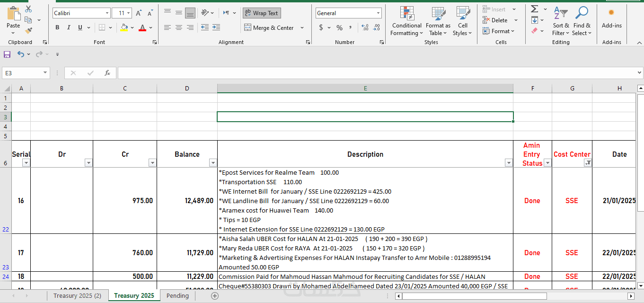Image resolution: width=644 pixels, height=303 pixels.
Task: Click the Format Painter brush icon
Action: [28, 31]
